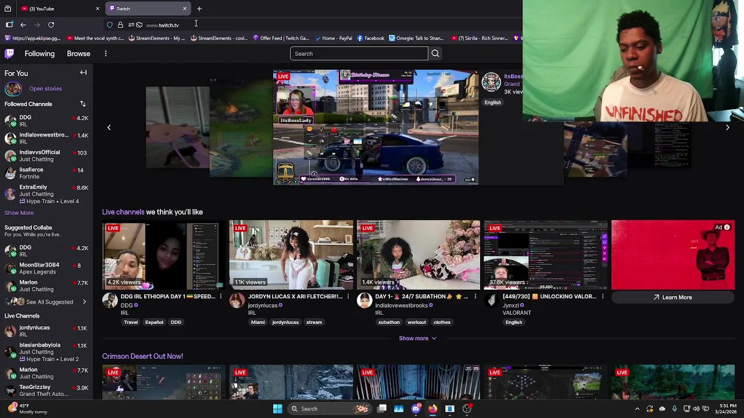The image size is (744, 418).
Task: Expand Show More in Followed Channels
Action: 19,213
